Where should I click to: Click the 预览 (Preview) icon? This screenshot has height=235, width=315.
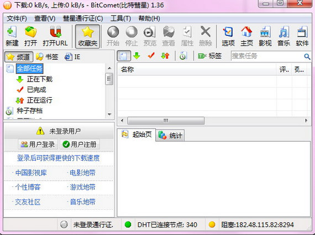point(150,32)
